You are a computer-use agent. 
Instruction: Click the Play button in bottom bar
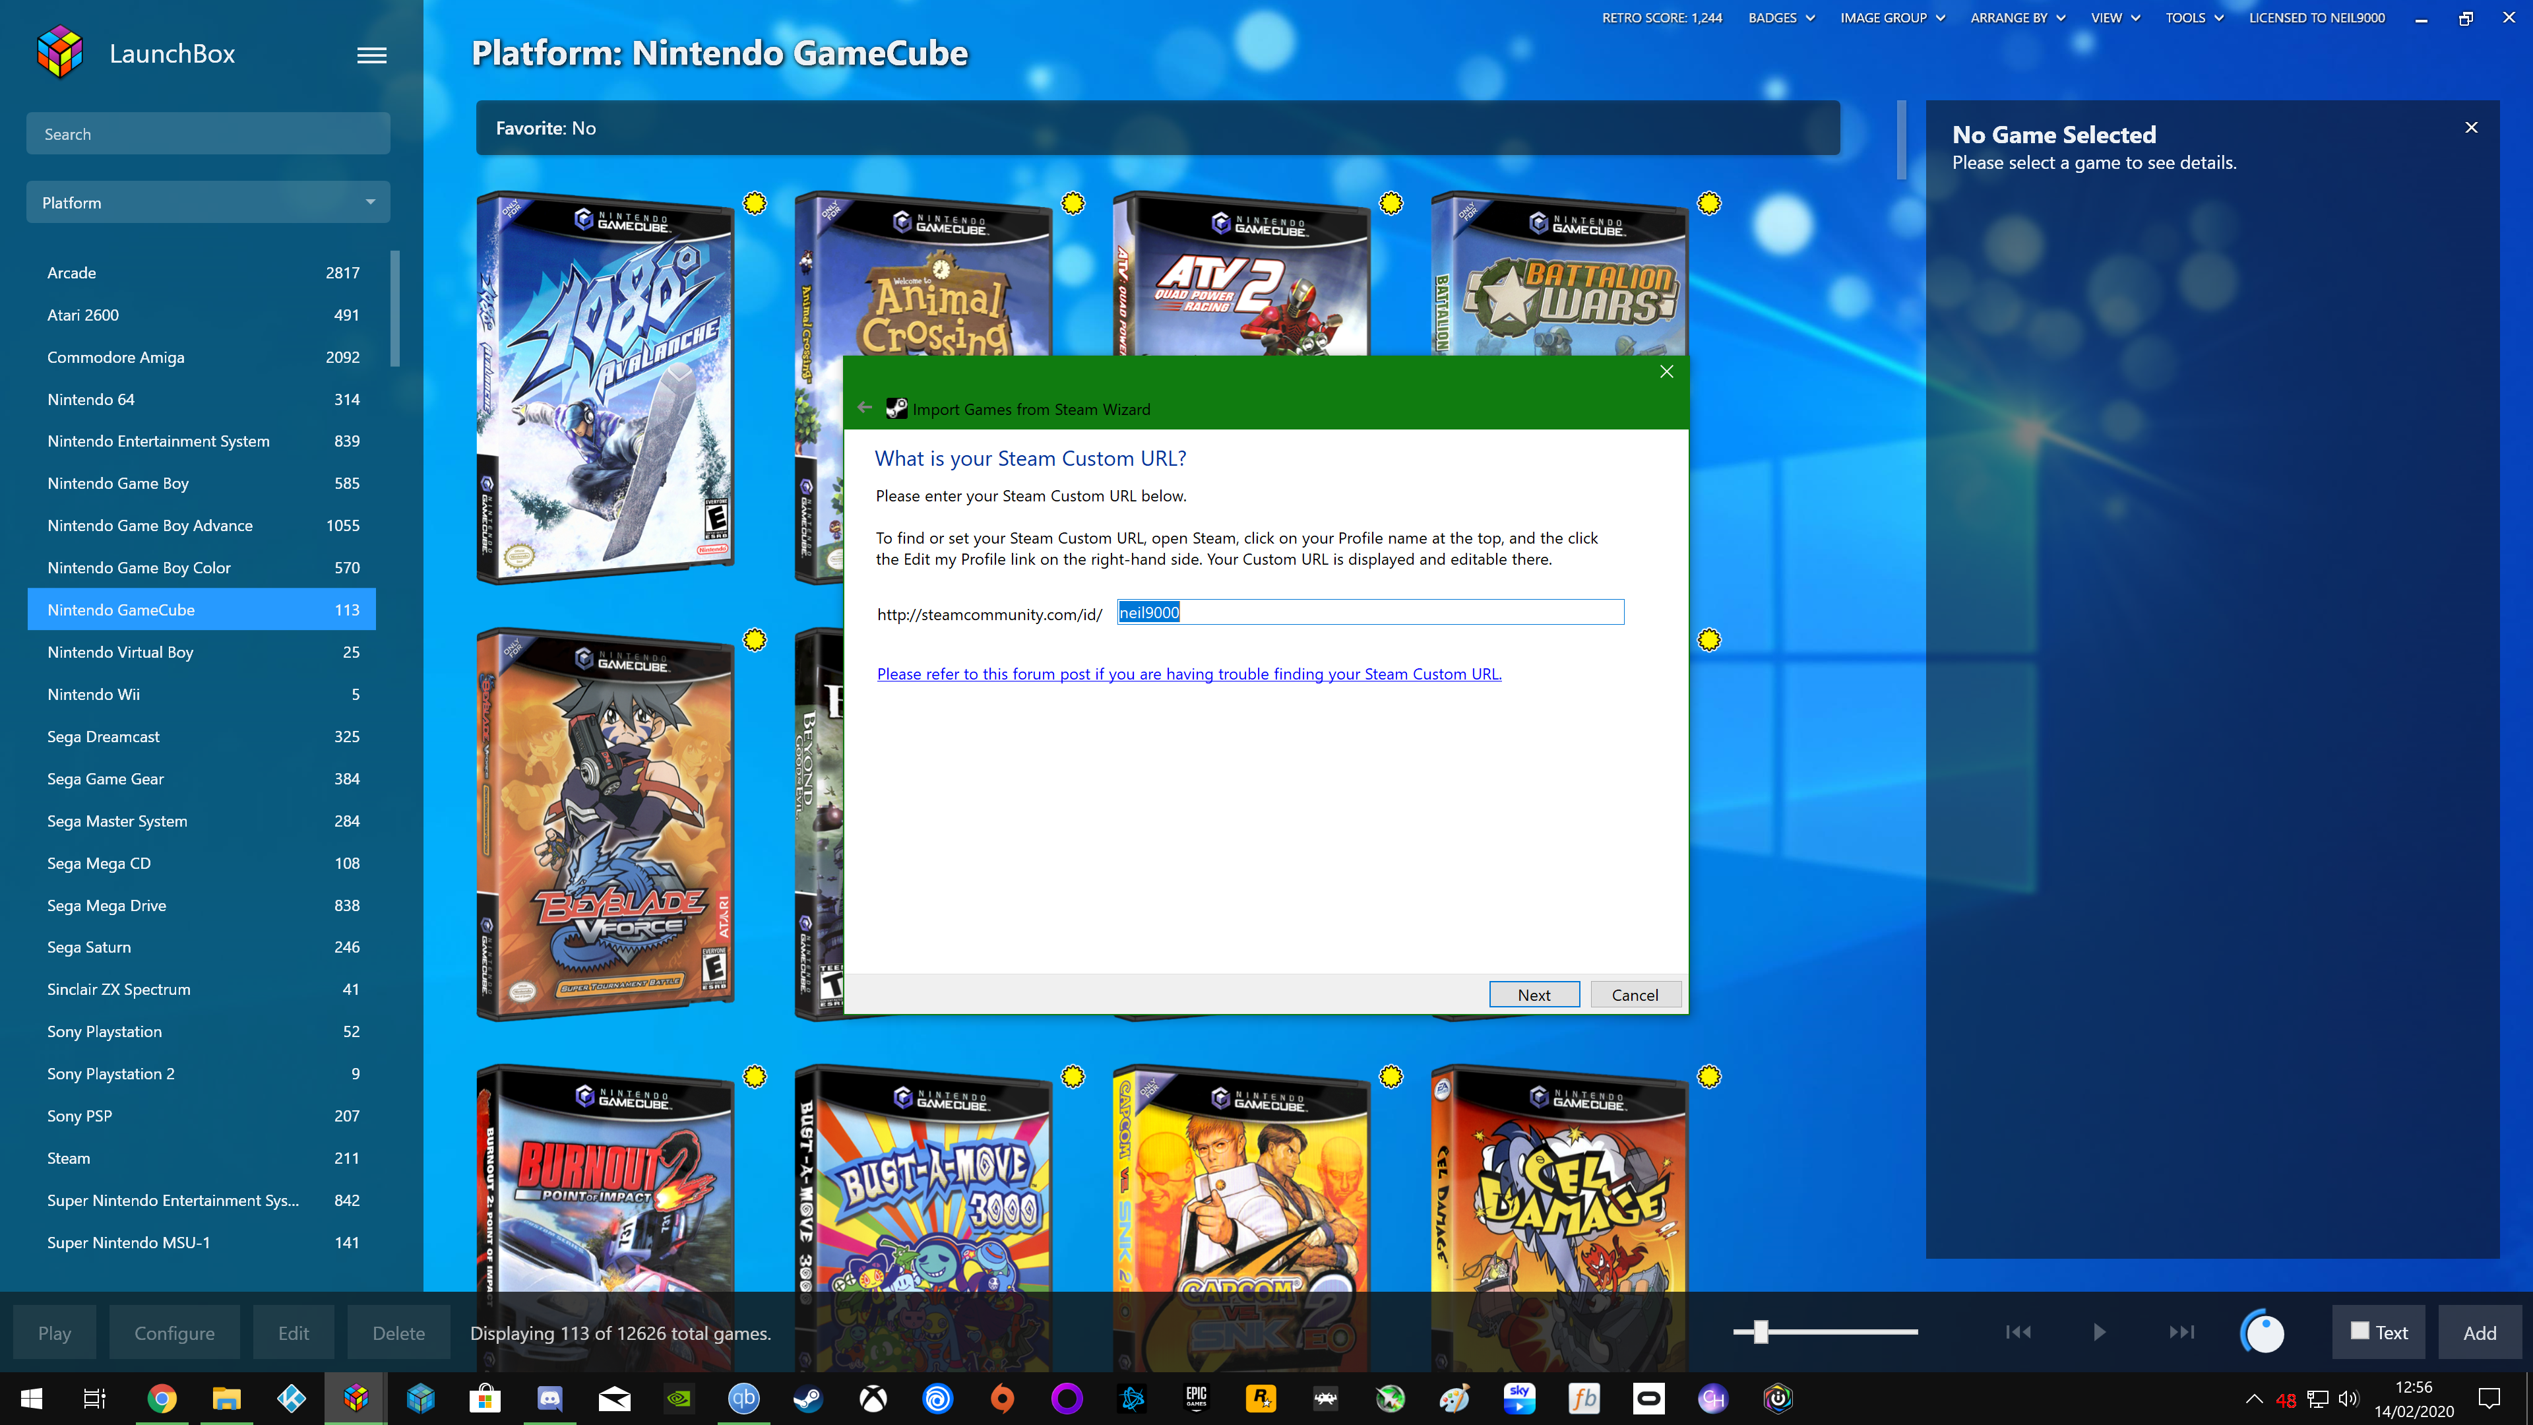pos(54,1333)
